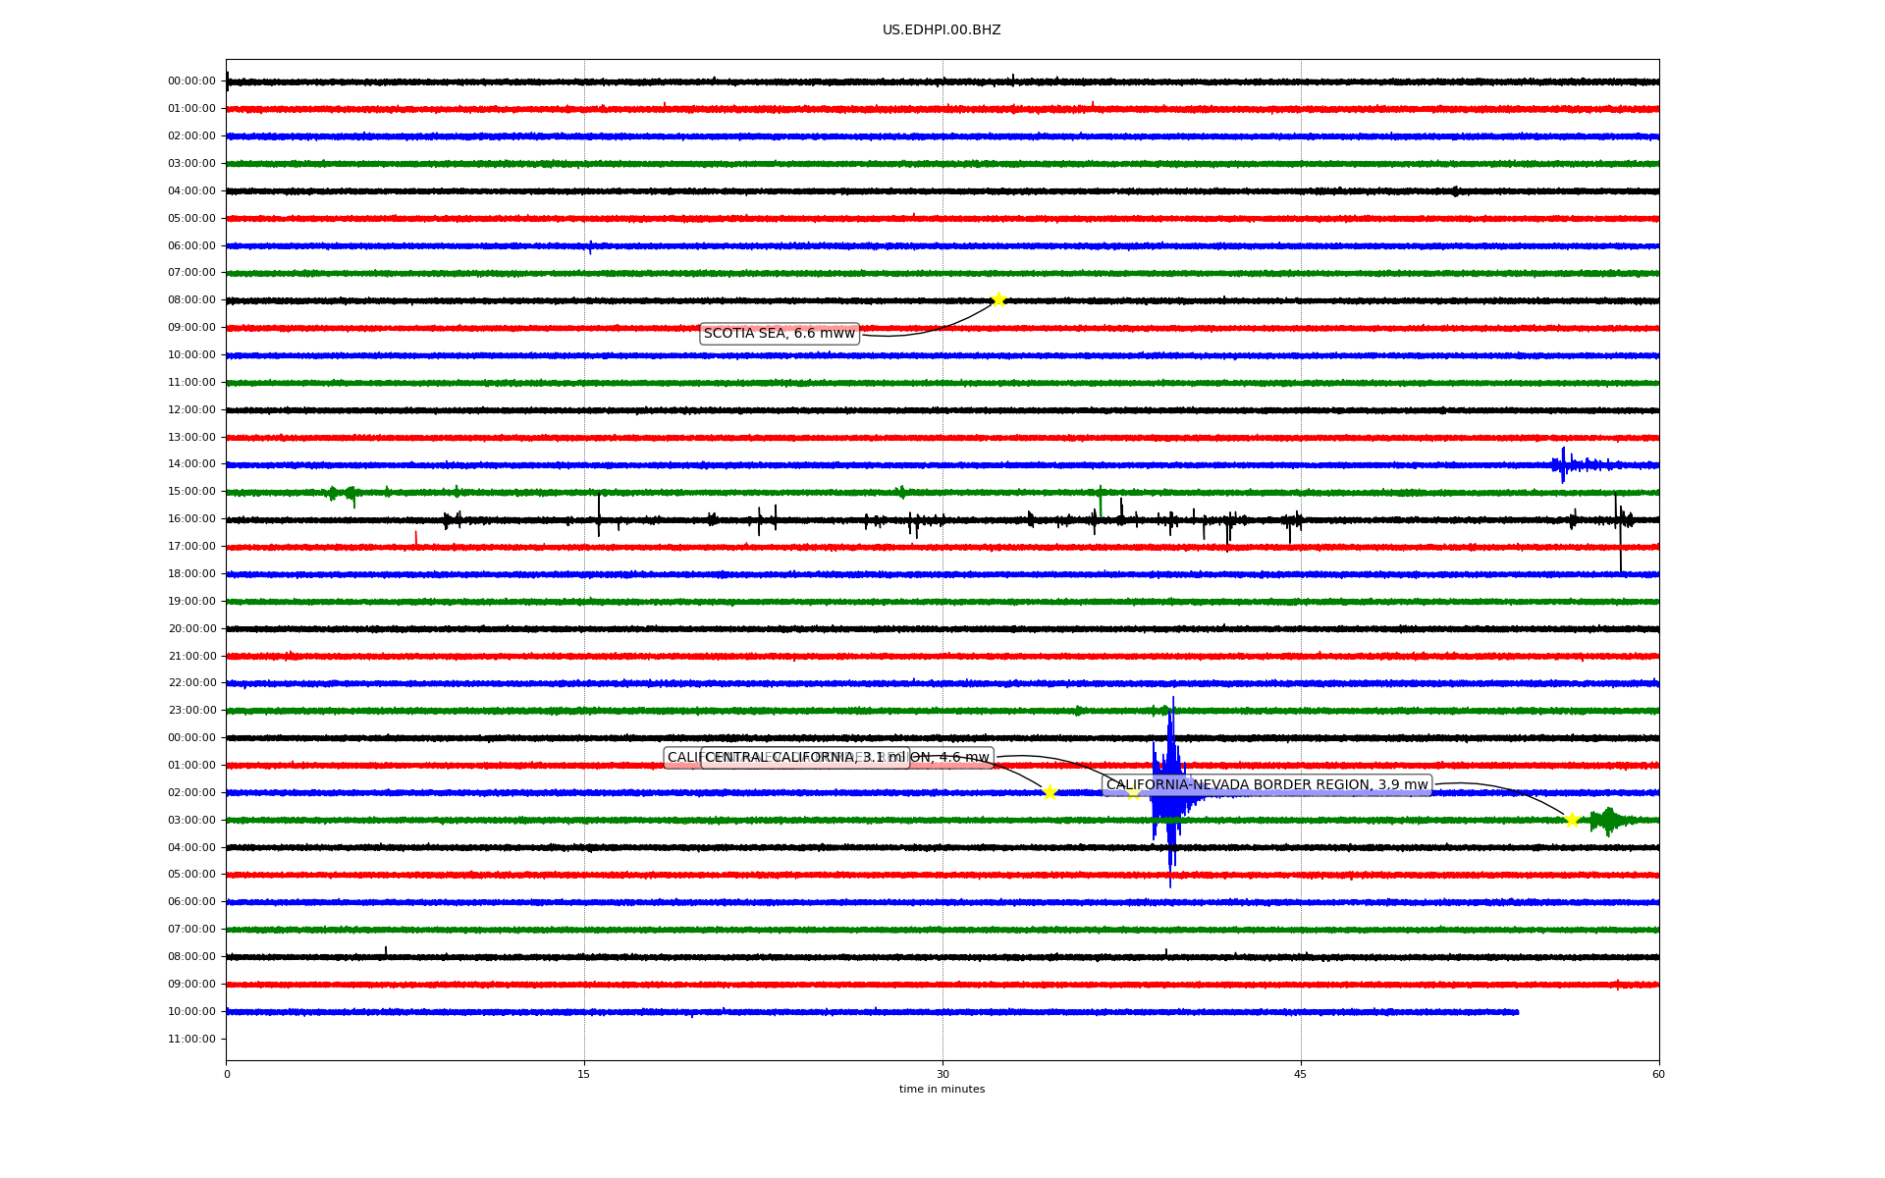Click the plot title US.EDHPI.00.BHZ

pos(942,30)
